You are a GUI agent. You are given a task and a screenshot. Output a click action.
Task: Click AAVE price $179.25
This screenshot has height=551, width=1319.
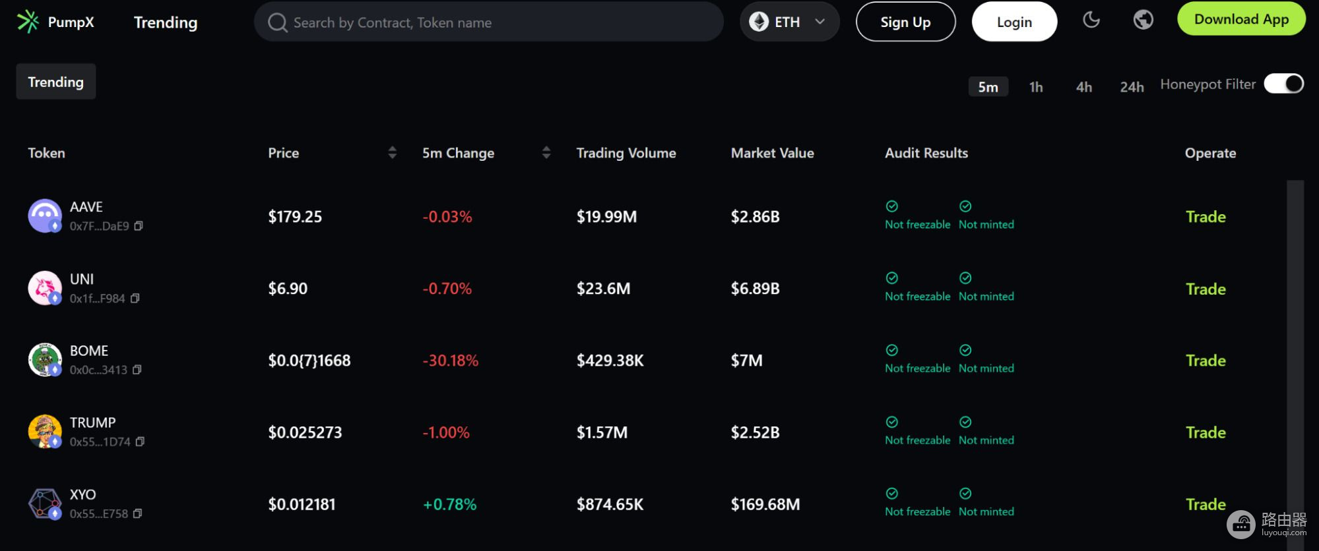(295, 217)
